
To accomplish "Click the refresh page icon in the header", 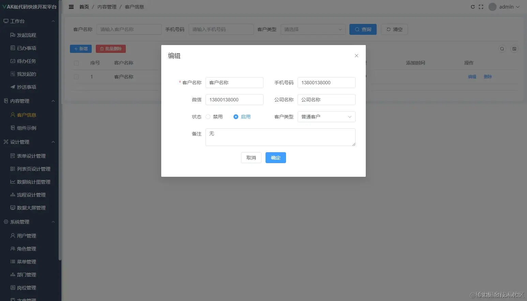I will coord(473,6).
